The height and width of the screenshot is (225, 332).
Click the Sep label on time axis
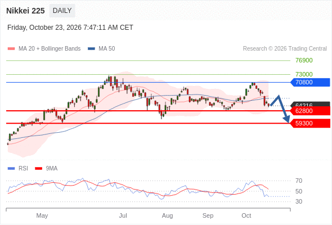(x=208, y=215)
